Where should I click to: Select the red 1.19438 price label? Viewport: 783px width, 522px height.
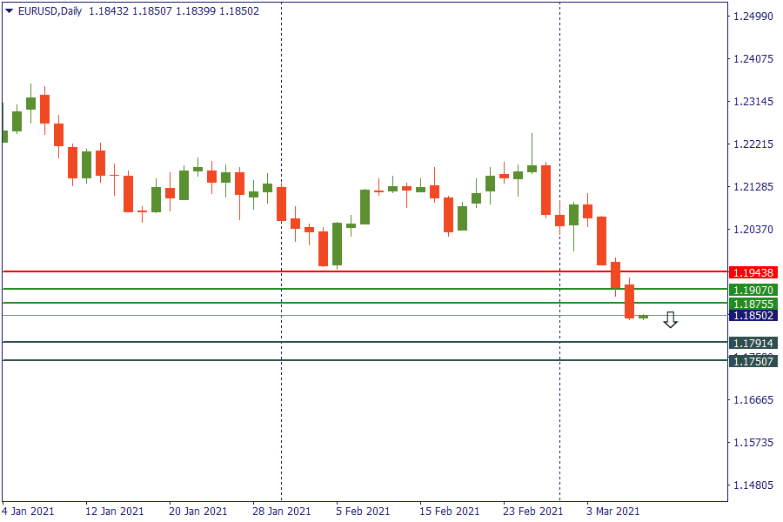click(753, 272)
